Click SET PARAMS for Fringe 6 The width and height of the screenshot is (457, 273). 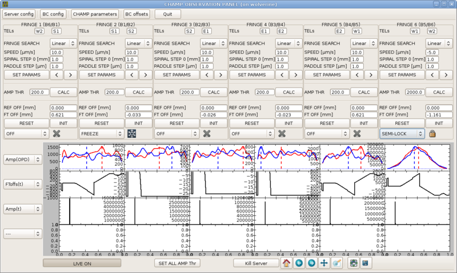402,75
